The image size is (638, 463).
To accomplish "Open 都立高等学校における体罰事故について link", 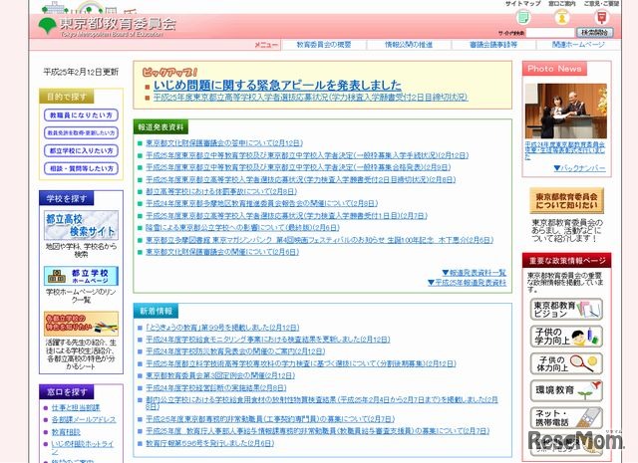I will click(221, 191).
